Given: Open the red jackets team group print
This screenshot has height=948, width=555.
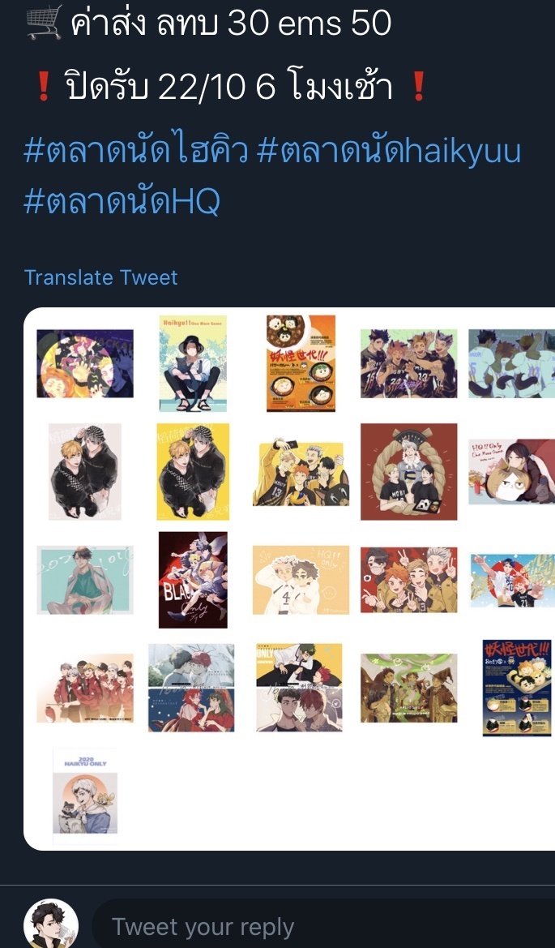Looking at the screenshot, I should tap(85, 688).
